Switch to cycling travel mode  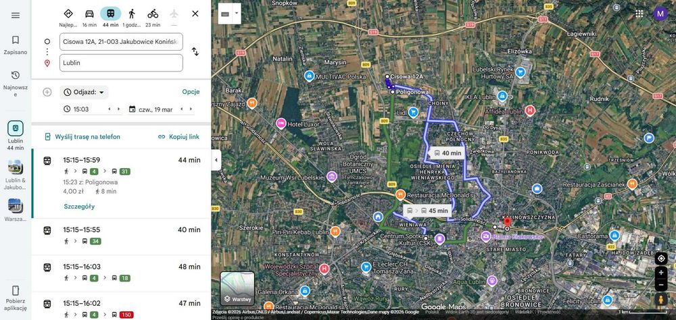point(153,14)
